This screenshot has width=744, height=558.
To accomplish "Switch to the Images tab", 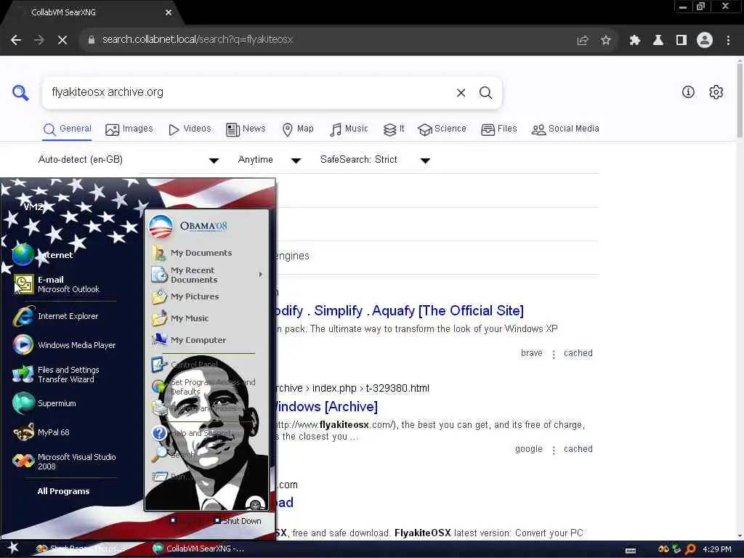I will (x=129, y=129).
